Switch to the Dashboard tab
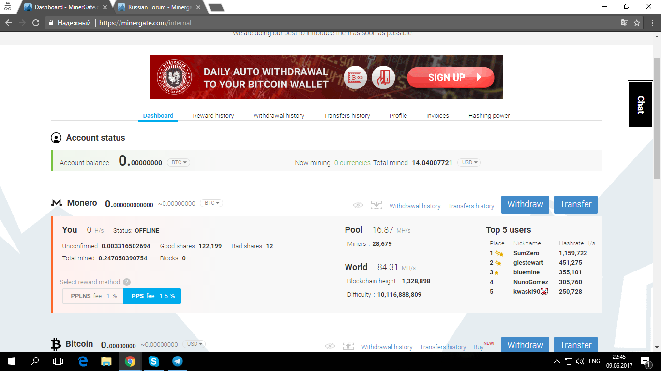The image size is (661, 371). pyautogui.click(x=158, y=116)
